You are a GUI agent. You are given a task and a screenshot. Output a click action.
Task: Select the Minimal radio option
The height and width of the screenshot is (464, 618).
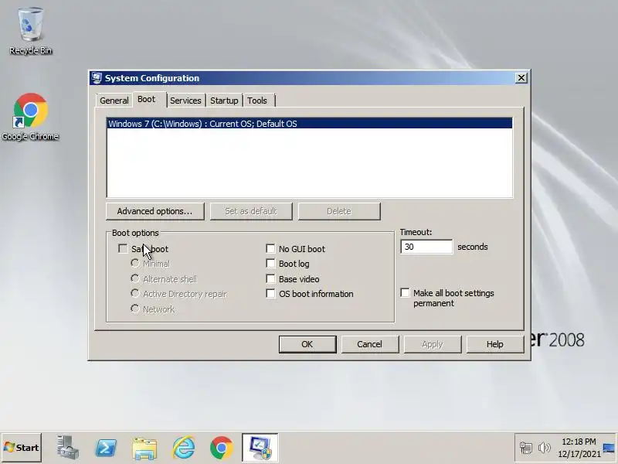coord(135,263)
